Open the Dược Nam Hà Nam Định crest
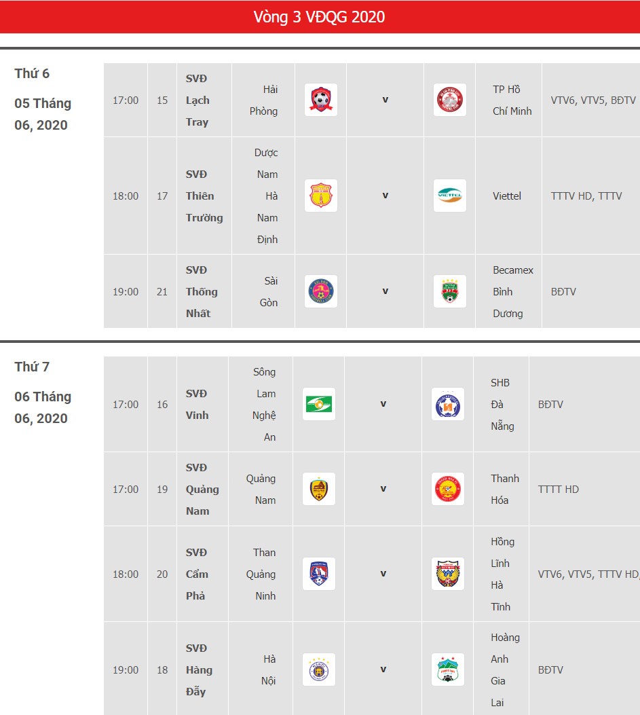This screenshot has width=640, height=715. pos(321,196)
